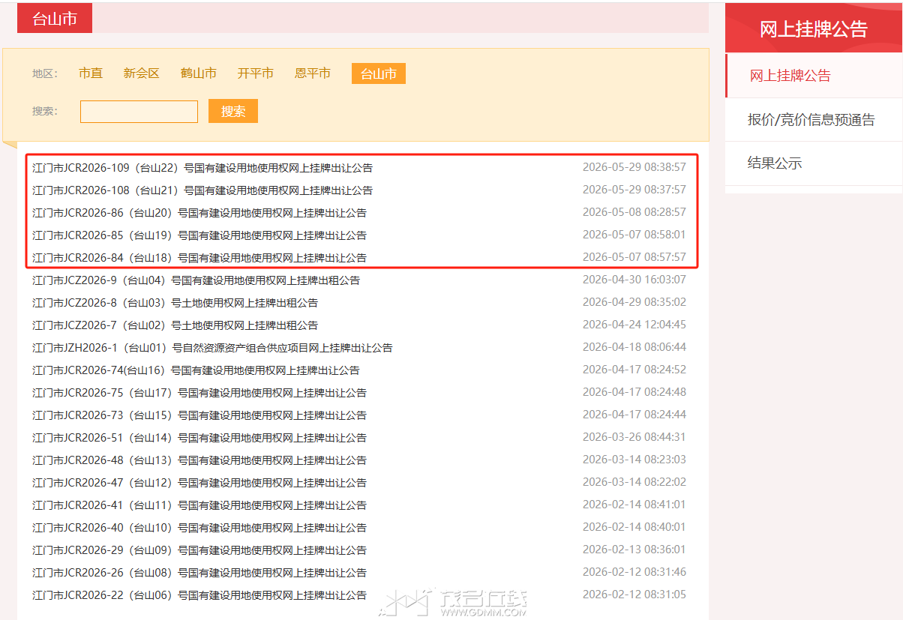Select the 市直 region filter
The height and width of the screenshot is (620, 903).
[x=91, y=73]
